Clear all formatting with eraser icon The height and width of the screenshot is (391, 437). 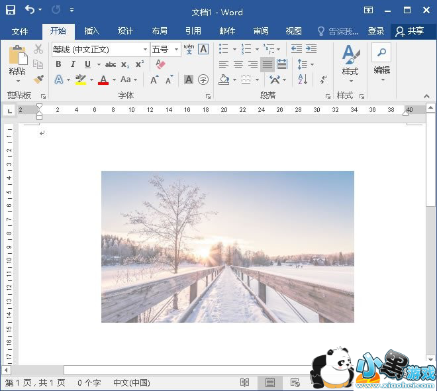pyautogui.click(x=160, y=64)
